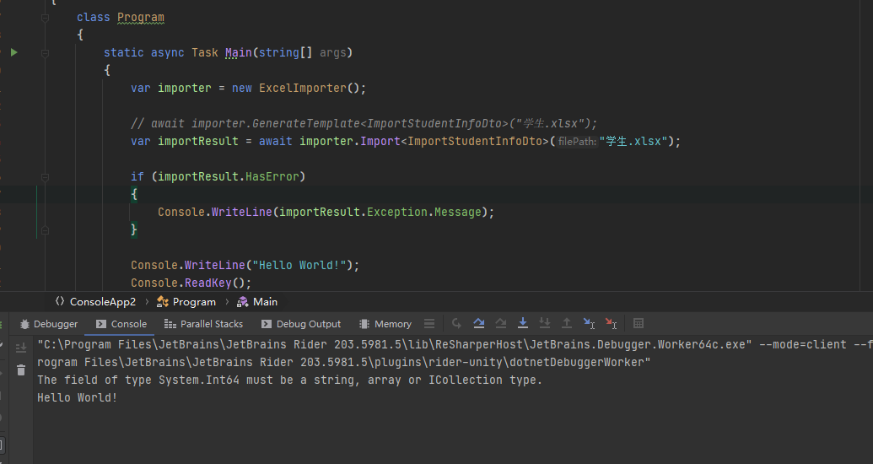Click the filePath parameter hint
873x464 pixels.
click(x=577, y=142)
